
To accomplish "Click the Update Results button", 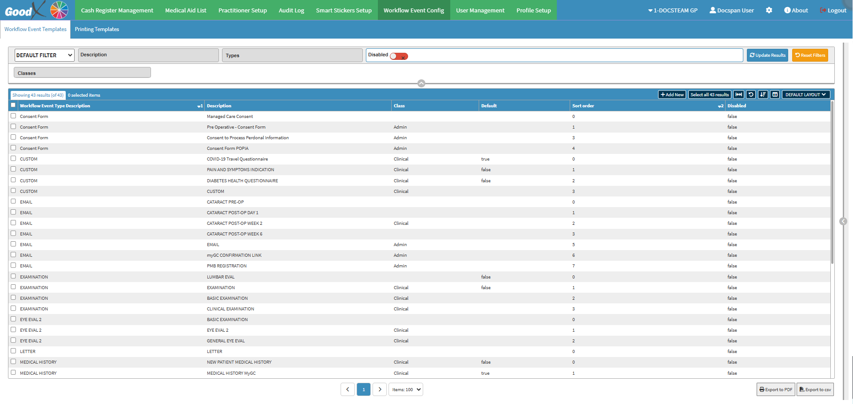I will click(x=767, y=55).
